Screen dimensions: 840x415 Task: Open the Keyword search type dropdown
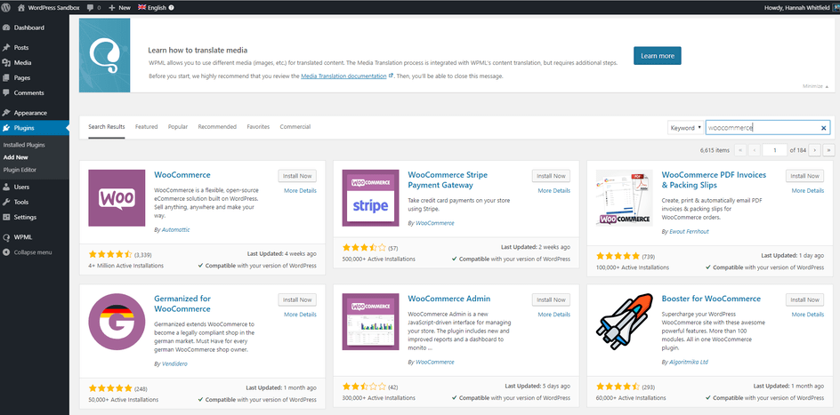685,128
